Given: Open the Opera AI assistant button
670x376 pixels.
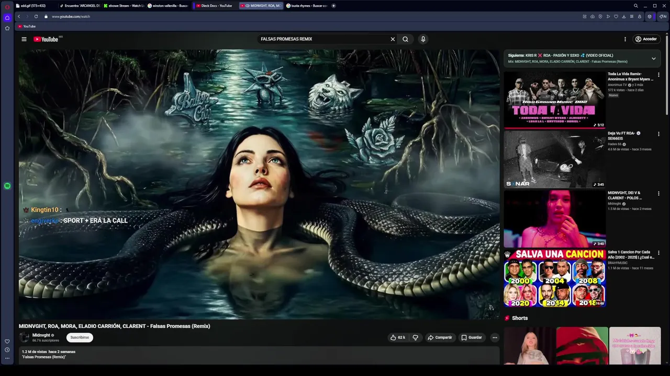Looking at the screenshot, I should pos(663,16).
